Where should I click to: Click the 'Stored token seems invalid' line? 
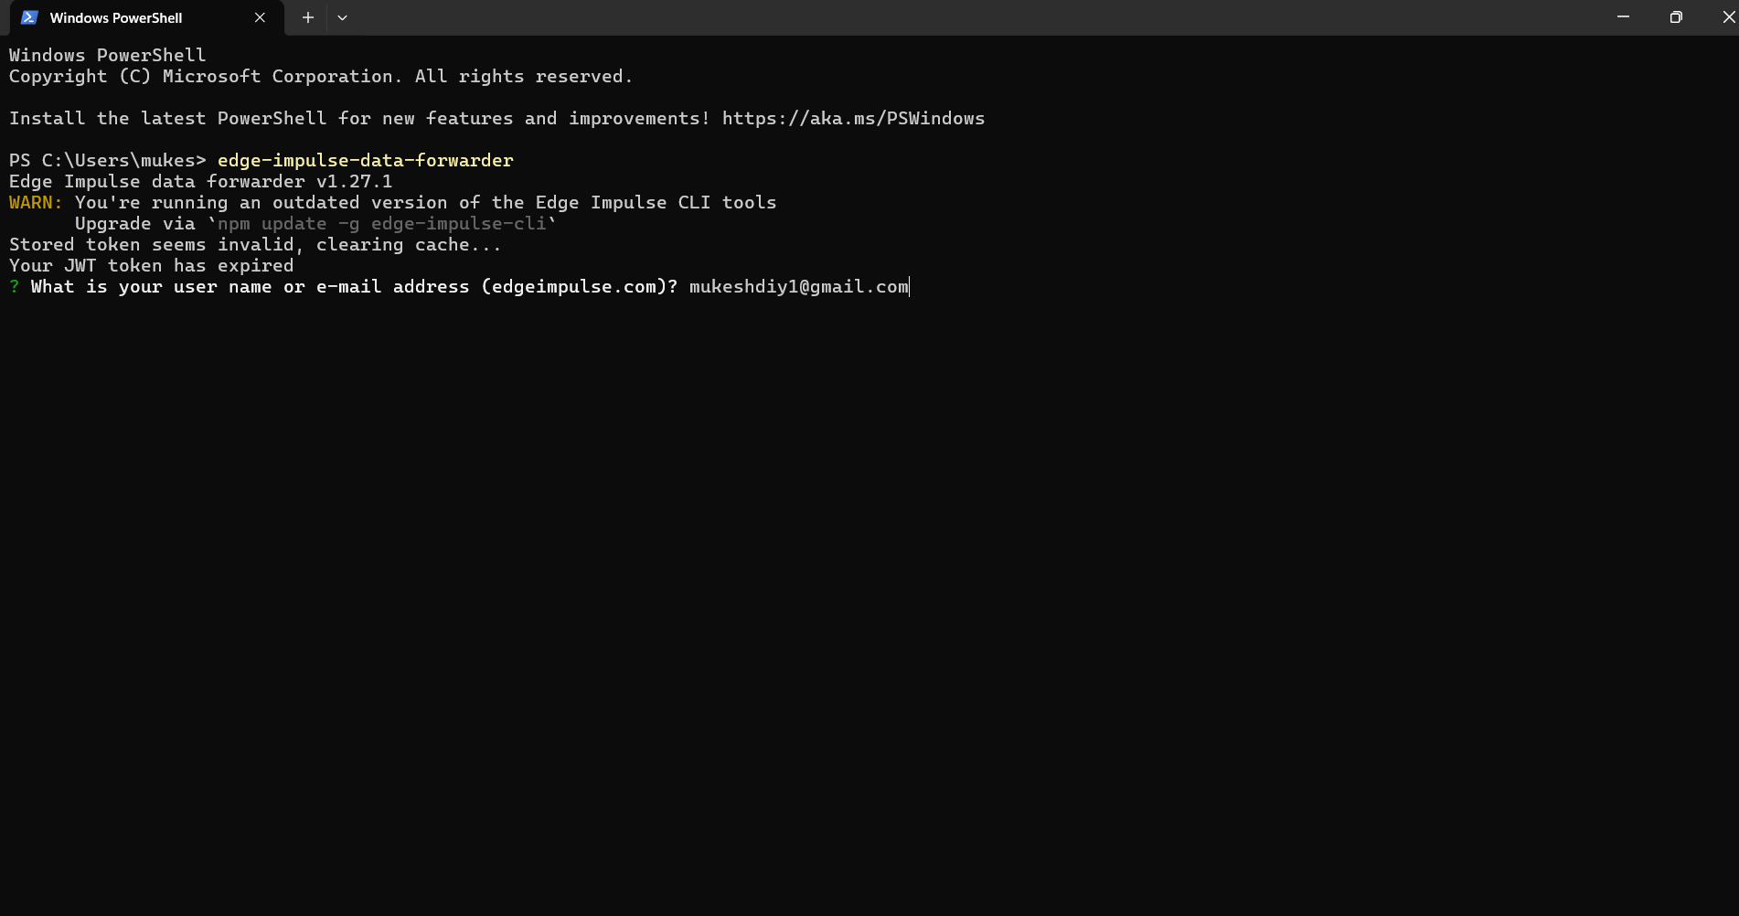click(x=255, y=245)
